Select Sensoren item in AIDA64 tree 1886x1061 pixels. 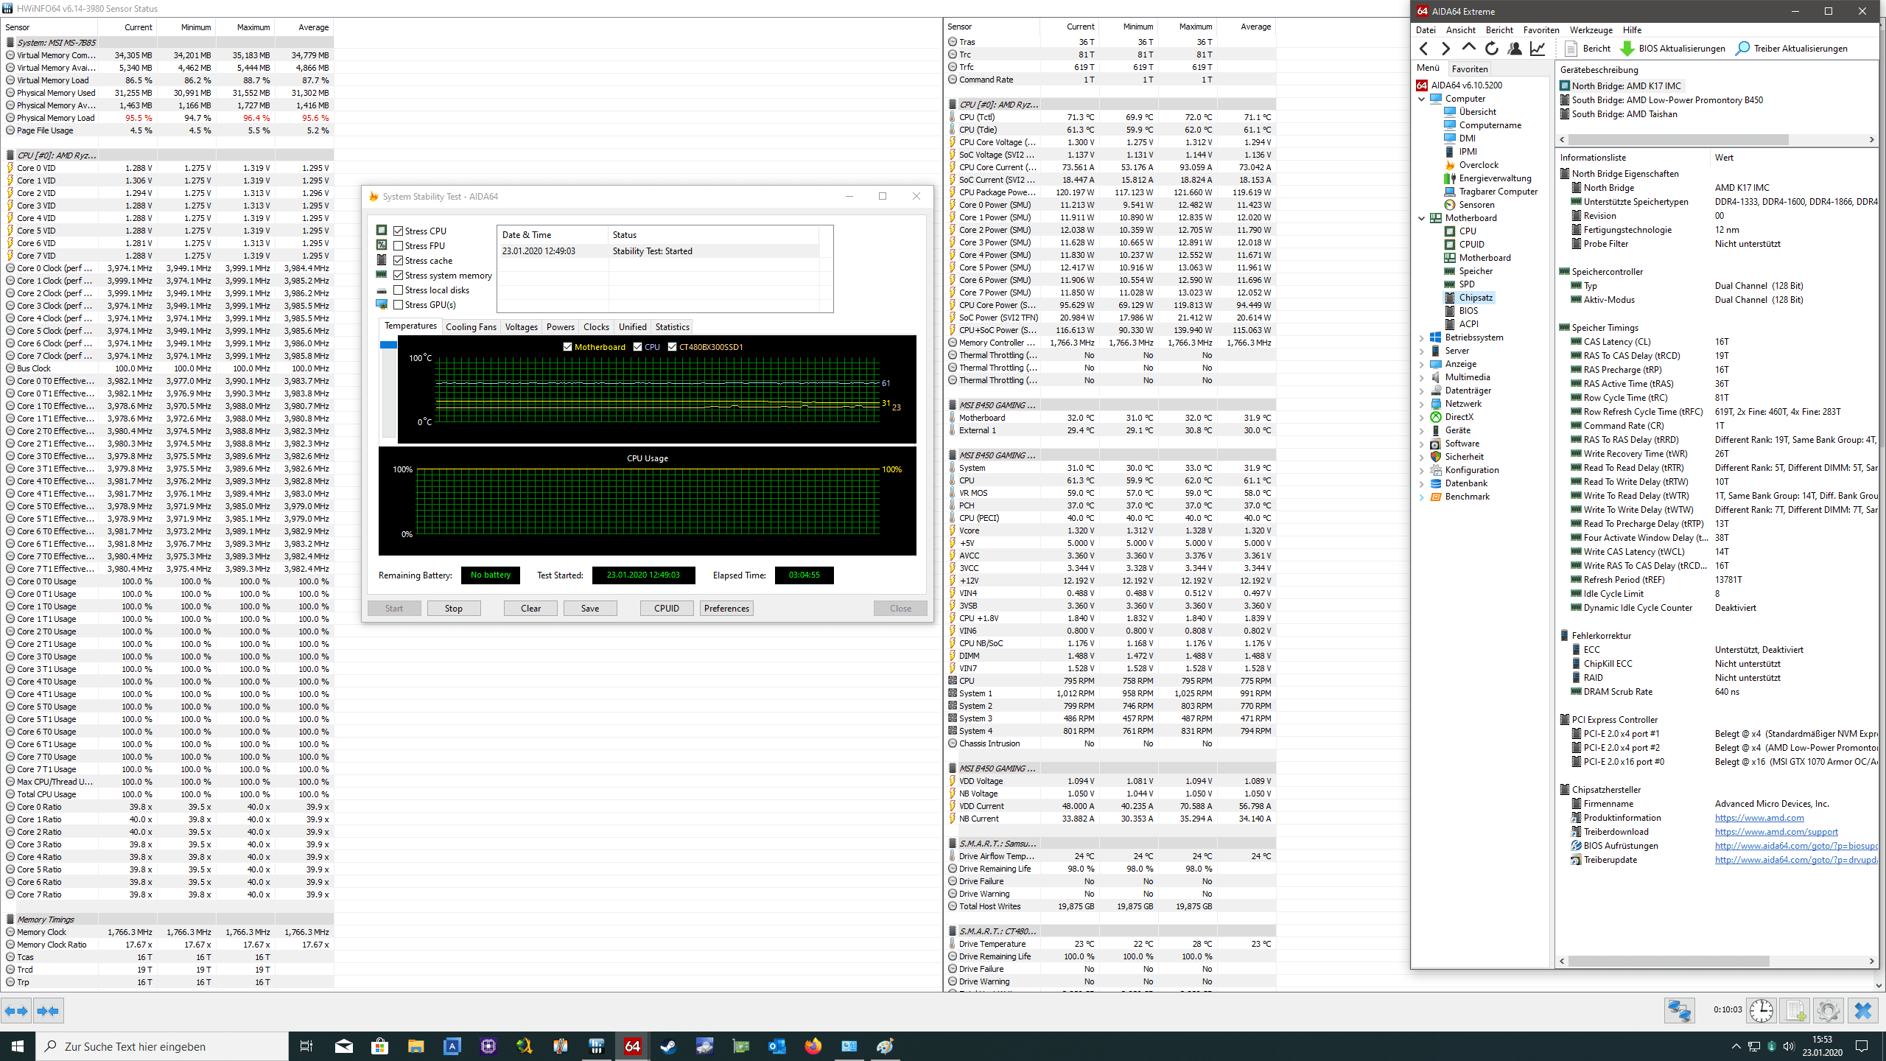tap(1476, 205)
